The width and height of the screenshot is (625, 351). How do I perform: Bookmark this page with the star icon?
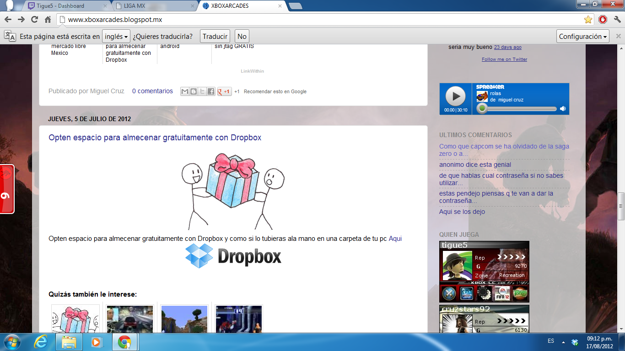[588, 20]
